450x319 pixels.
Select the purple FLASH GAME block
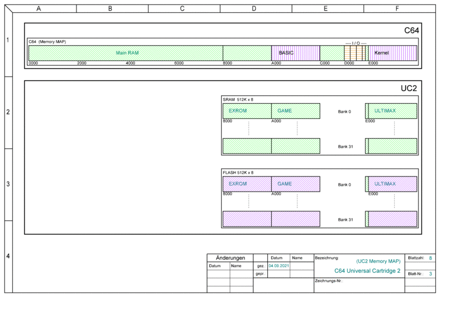296,184
